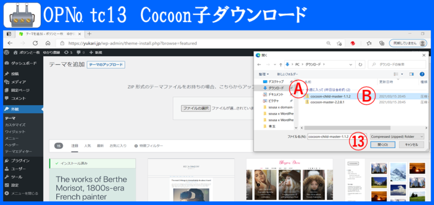Click the テーマ submenu link
The height and width of the screenshot is (205, 434).
[10, 118]
